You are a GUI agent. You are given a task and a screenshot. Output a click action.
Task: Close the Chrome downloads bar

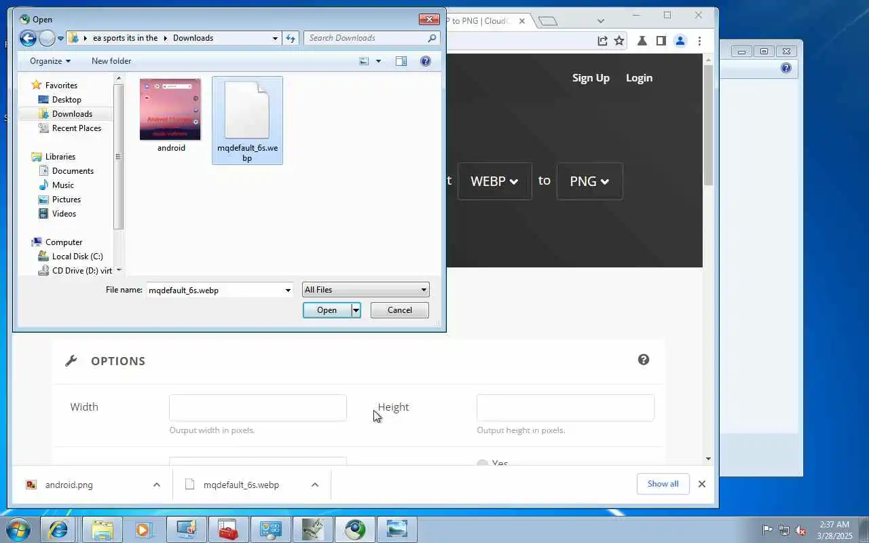tap(702, 484)
